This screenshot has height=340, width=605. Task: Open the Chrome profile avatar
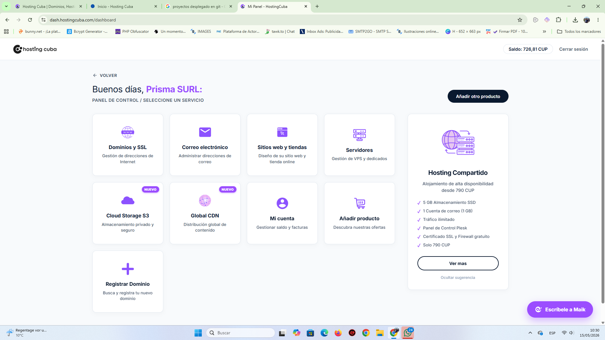pos(587,20)
